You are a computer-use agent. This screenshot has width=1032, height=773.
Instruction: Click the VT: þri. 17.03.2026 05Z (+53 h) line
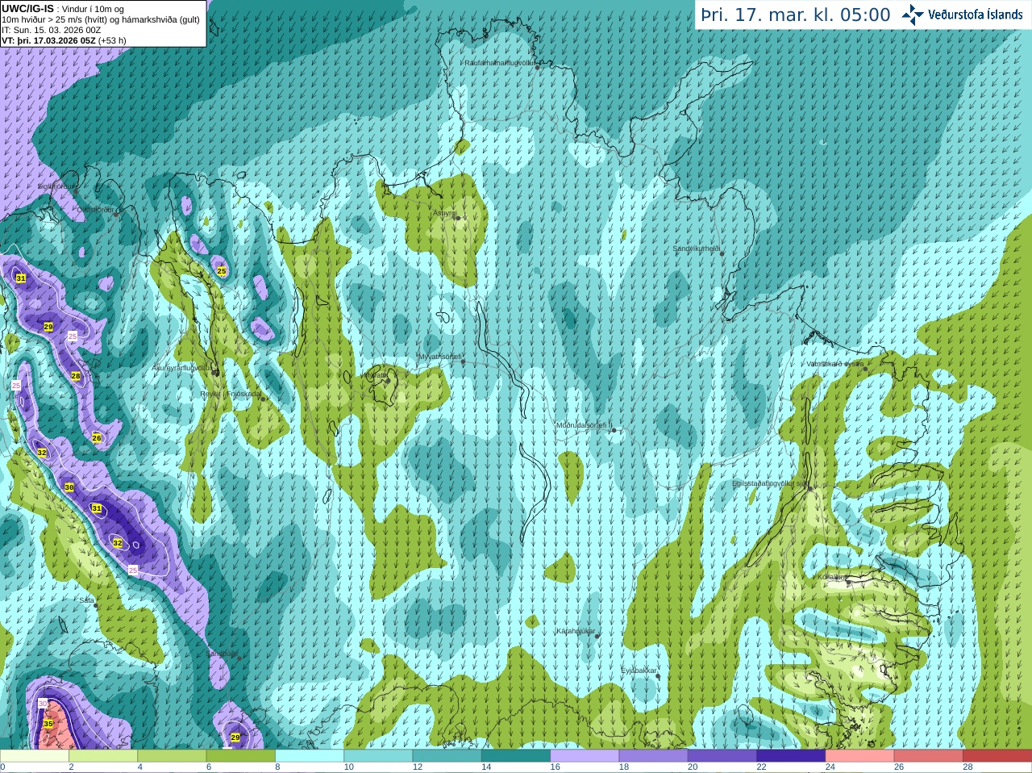64,40
